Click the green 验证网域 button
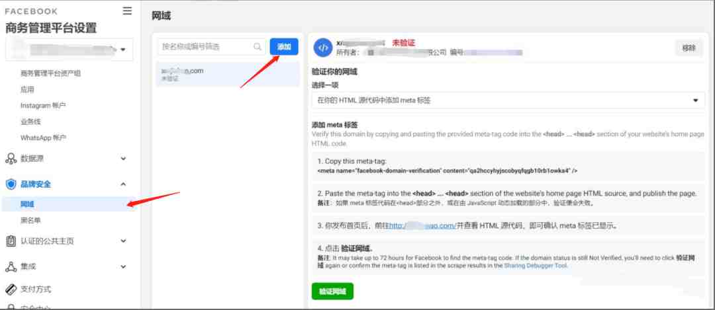This screenshot has width=715, height=310. tap(332, 291)
